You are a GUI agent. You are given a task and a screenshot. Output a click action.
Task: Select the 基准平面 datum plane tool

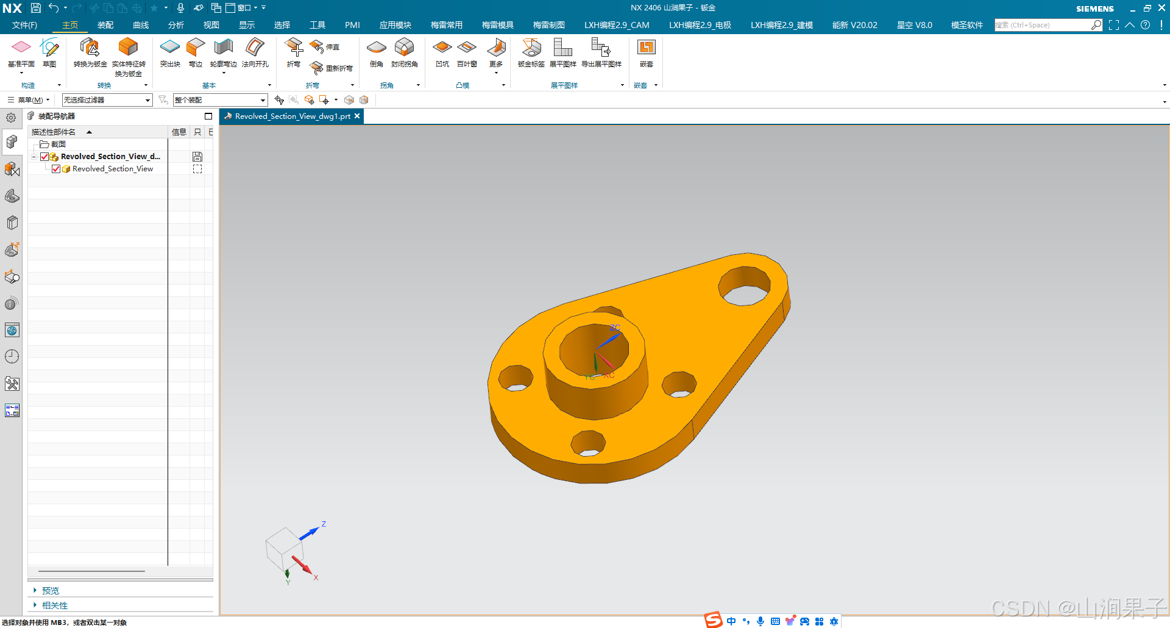[21, 52]
